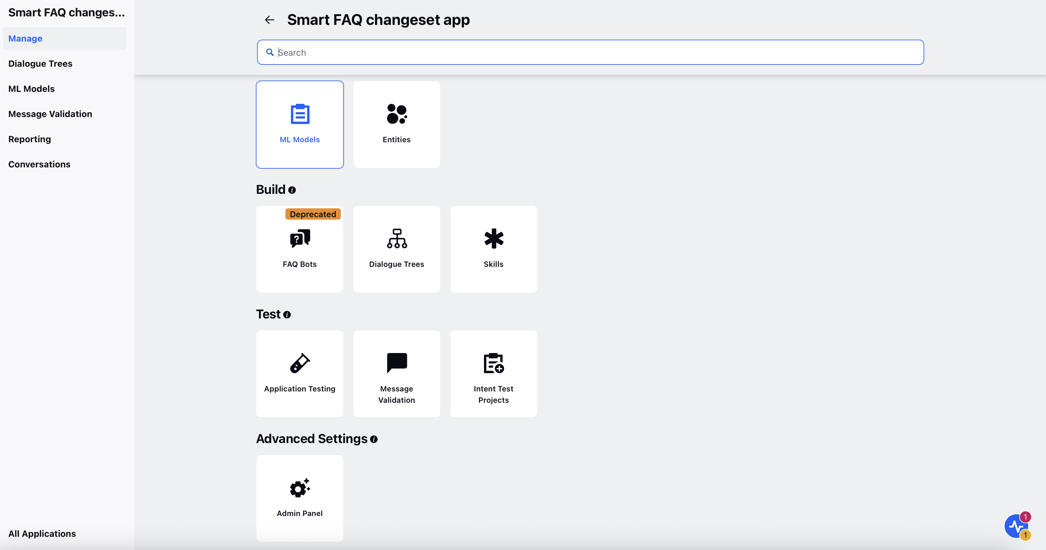
Task: Click the Build section heading
Action: coord(271,189)
